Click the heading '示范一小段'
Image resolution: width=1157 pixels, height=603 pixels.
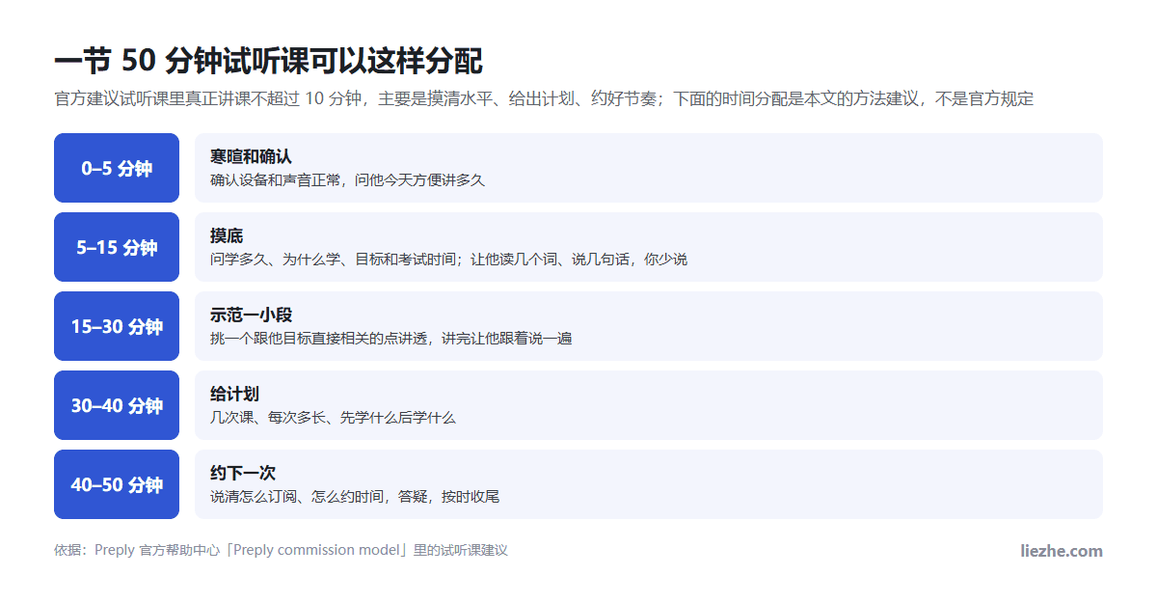[251, 315]
